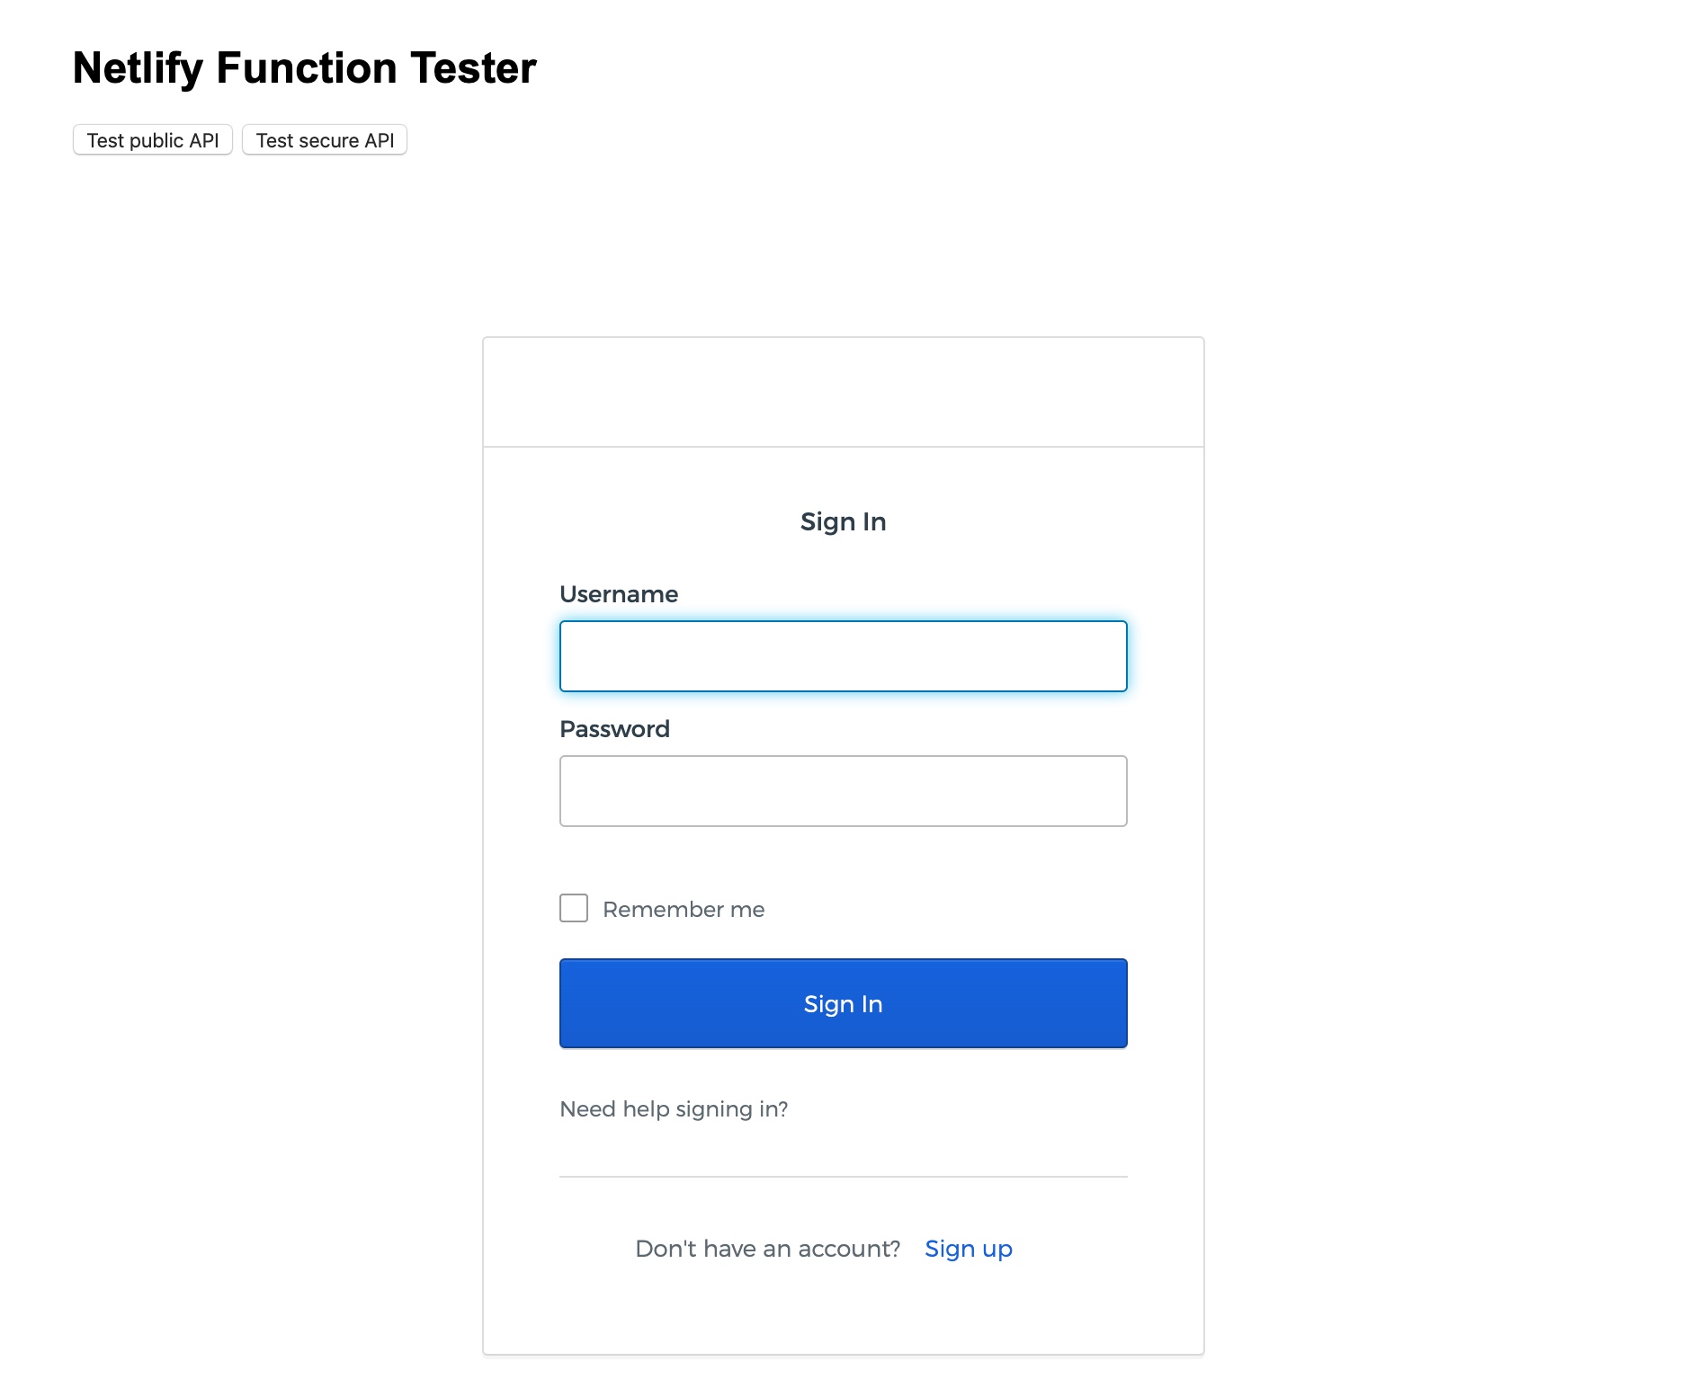
Task: Click the Don't have an account text
Action: [x=767, y=1249]
